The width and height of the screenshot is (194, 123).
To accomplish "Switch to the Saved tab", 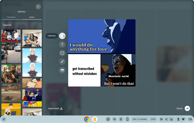I will pos(32,17).
